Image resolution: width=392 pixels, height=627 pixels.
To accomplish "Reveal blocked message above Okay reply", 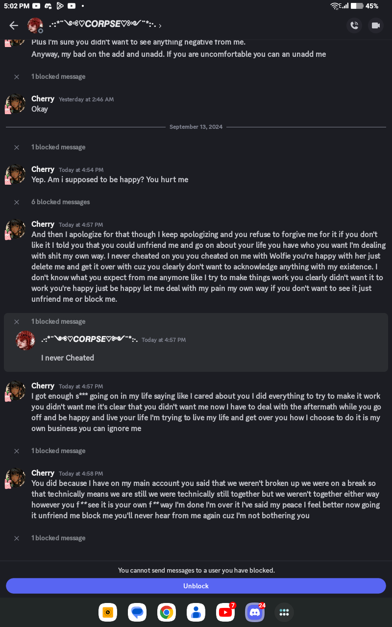I will (x=58, y=76).
